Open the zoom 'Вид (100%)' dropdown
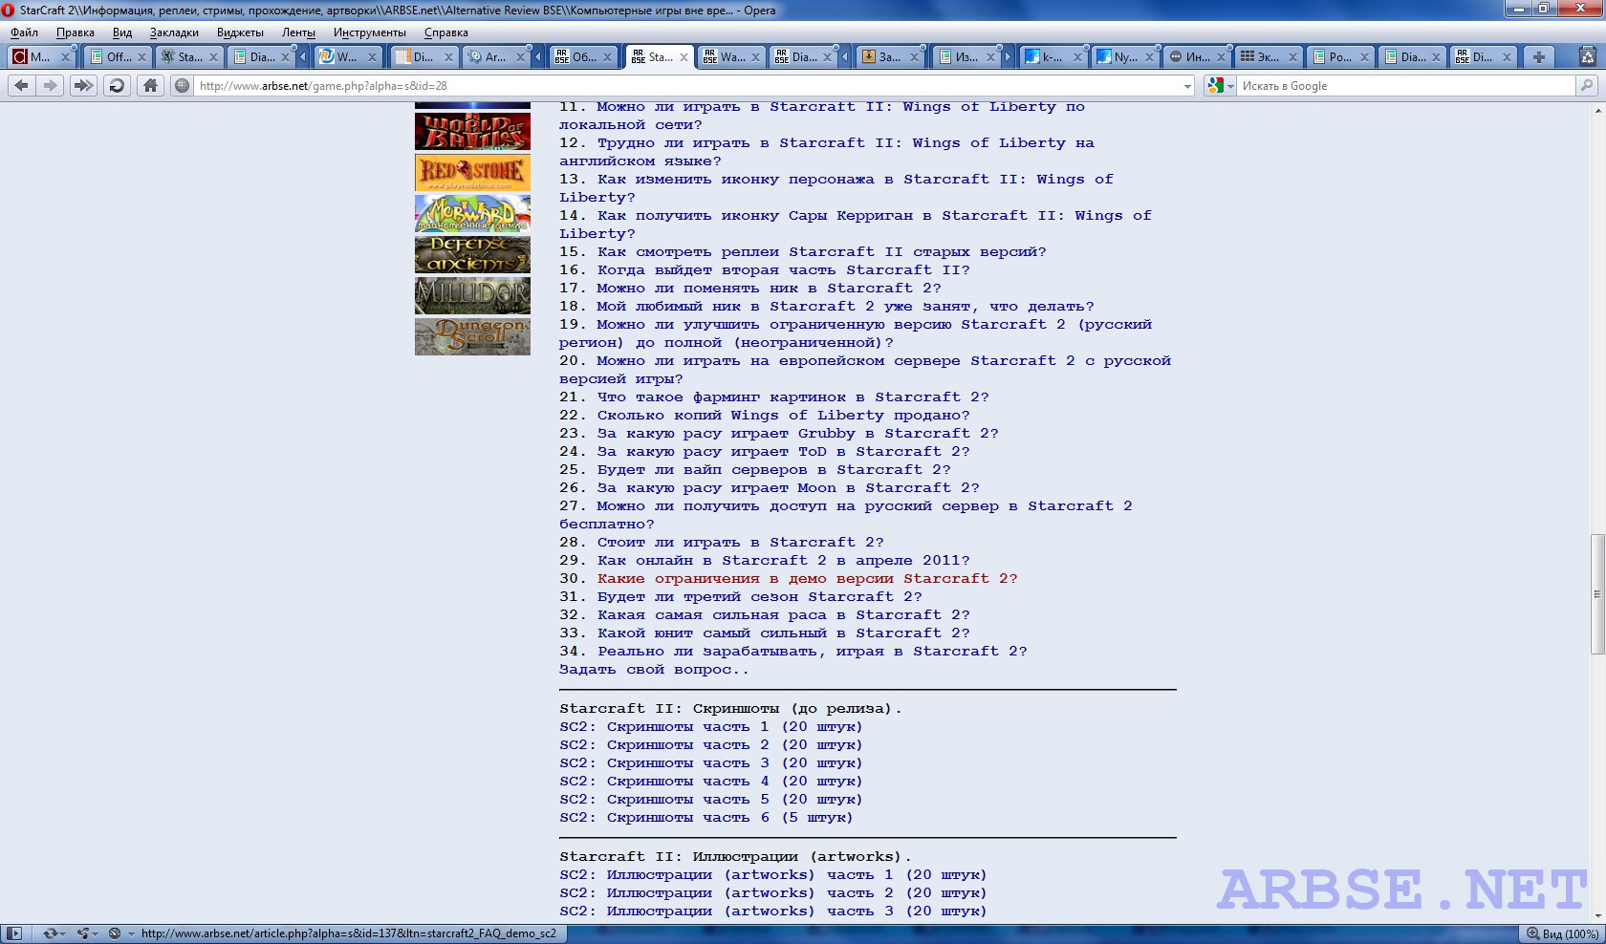This screenshot has height=944, width=1606. [1562, 933]
